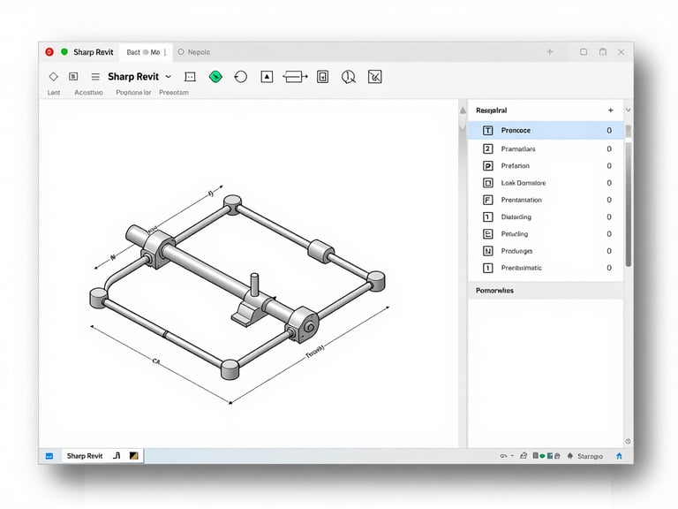This screenshot has height=509, width=678.
Task: Click the N icon beside Produnges
Action: coord(487,251)
